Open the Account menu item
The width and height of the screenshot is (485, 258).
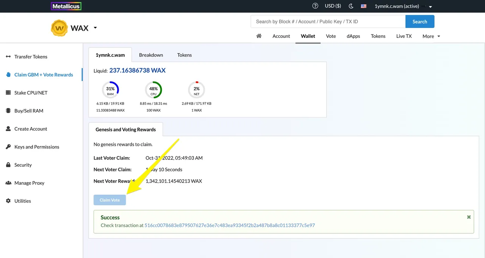(281, 36)
